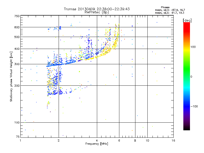Click the y-axis label '75'

18,137
